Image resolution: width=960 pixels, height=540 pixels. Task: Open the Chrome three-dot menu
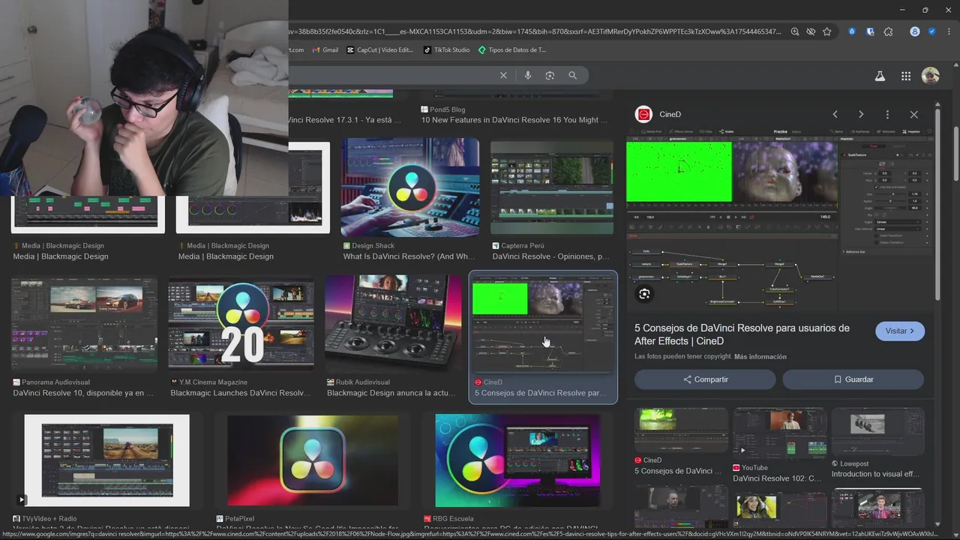[947, 31]
